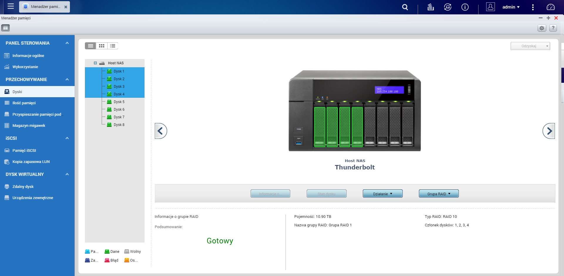Click Członek dysków: 1, 2, 3, 4
The image size is (564, 276).
click(447, 225)
